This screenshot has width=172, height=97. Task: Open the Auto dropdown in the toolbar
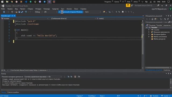coord(93,12)
